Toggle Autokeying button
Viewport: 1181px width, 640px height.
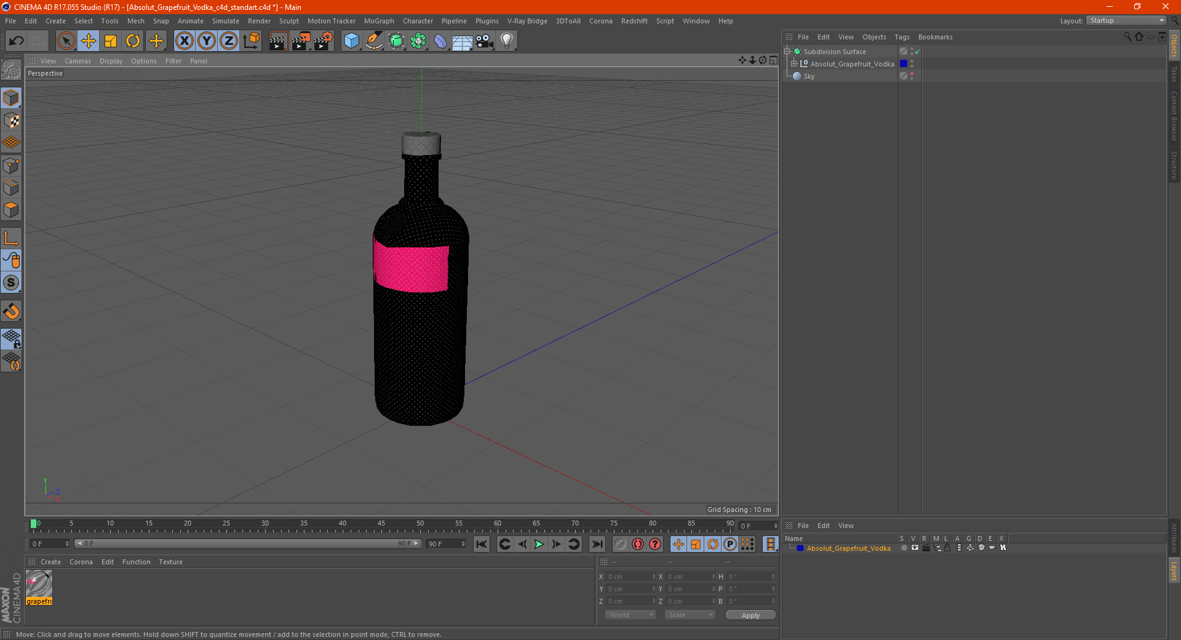[638, 544]
